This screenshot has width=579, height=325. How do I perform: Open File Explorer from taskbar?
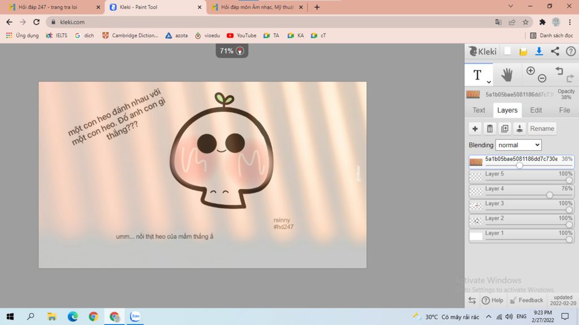click(x=51, y=317)
